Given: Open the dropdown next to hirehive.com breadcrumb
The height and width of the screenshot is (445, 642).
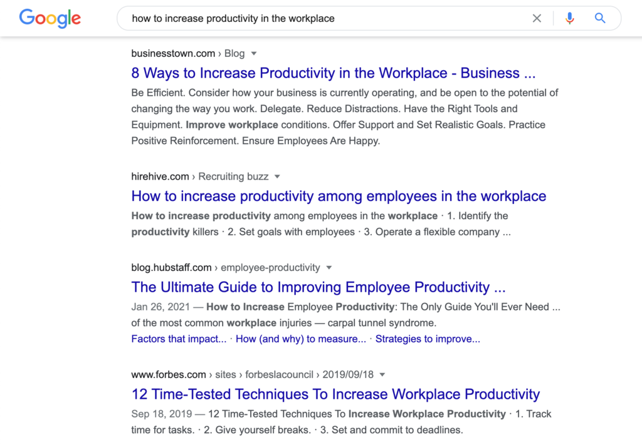Looking at the screenshot, I should point(278,176).
